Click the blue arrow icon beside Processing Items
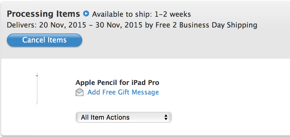The height and width of the screenshot is (137, 290). point(86,14)
